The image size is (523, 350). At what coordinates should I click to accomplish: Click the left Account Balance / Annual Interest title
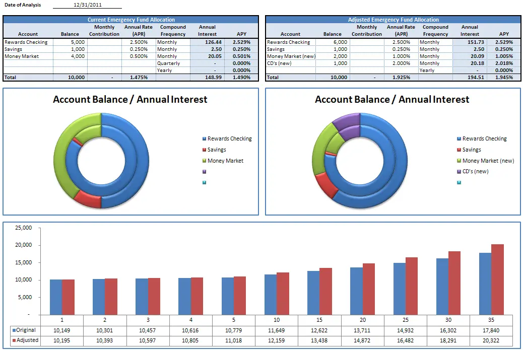point(130,99)
